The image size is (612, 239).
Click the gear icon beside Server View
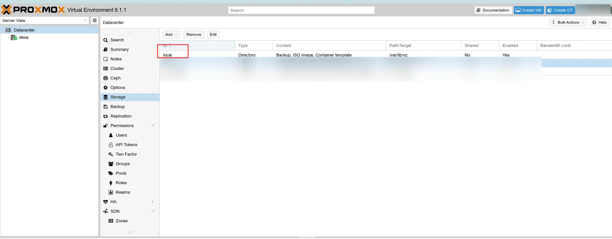pyautogui.click(x=95, y=20)
